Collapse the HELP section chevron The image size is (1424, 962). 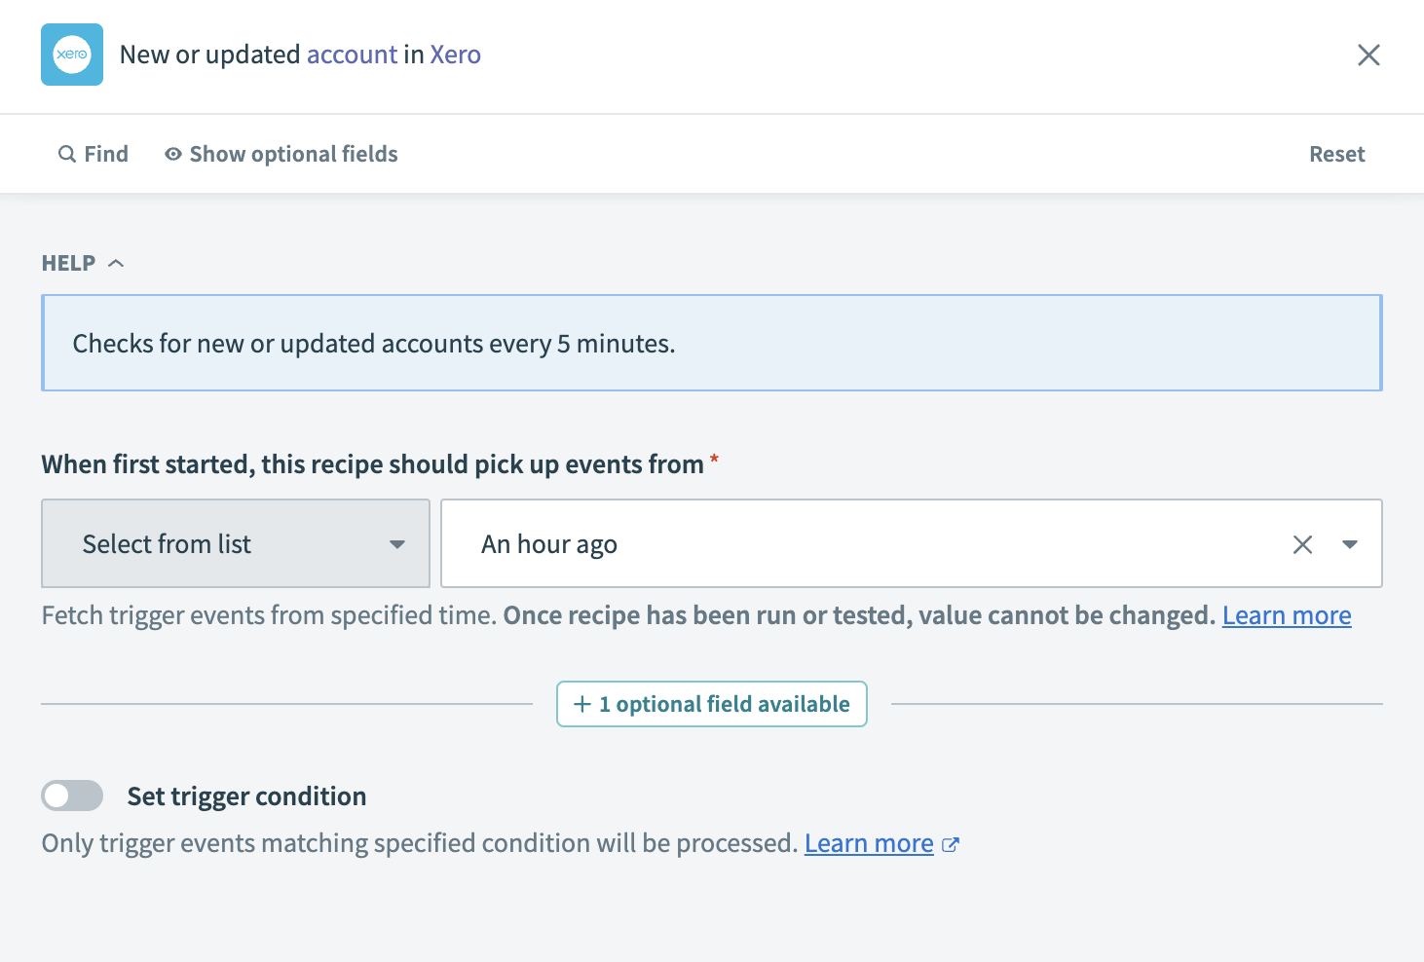tap(116, 263)
